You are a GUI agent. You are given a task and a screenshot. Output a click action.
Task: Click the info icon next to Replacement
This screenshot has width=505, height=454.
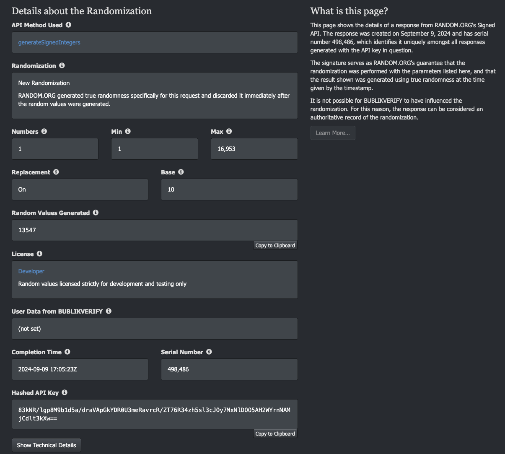point(56,172)
